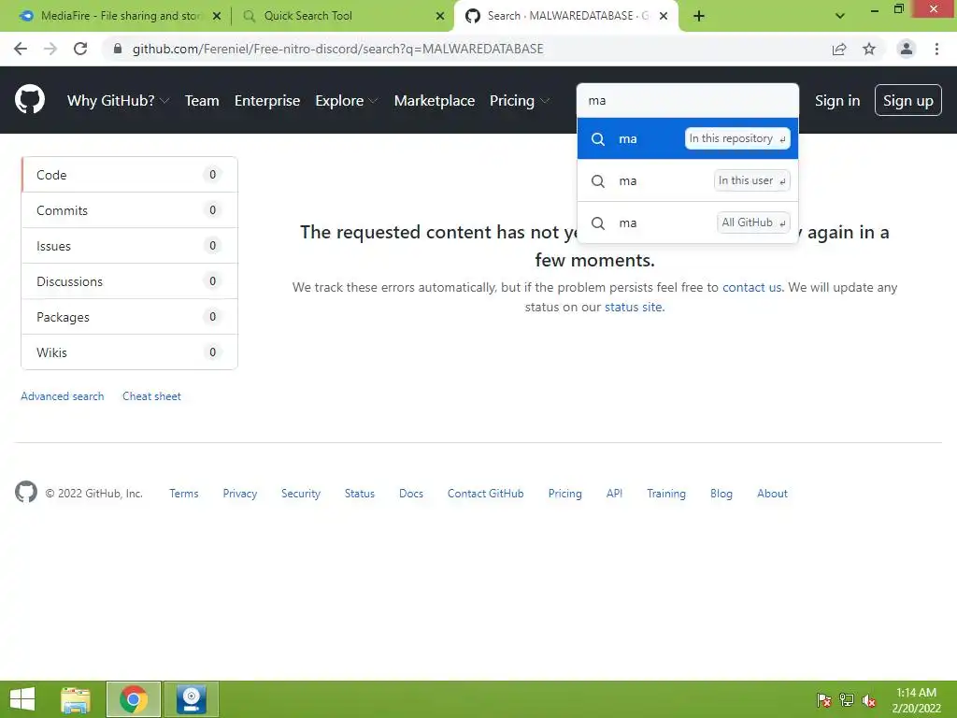957x718 pixels.
Task: Expand the header Pricing dropdown
Action: [x=520, y=101]
